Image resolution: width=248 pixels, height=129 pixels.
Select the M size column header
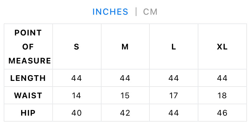[x=125, y=46]
